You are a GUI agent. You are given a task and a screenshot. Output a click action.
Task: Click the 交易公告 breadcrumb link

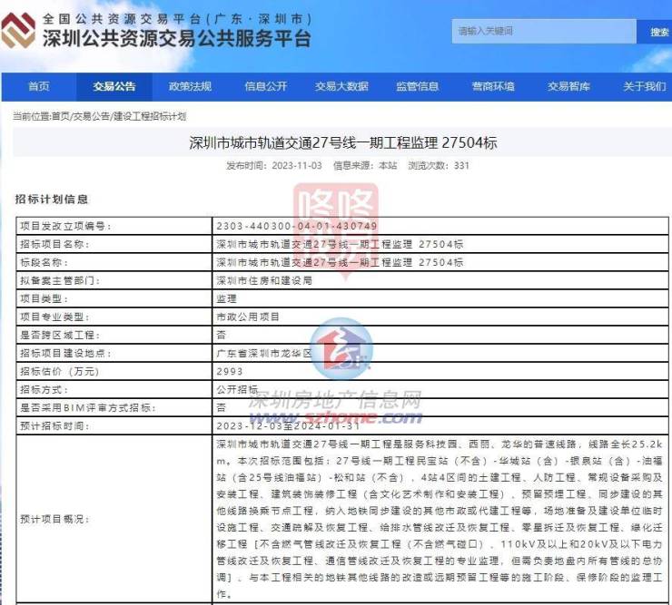91,117
